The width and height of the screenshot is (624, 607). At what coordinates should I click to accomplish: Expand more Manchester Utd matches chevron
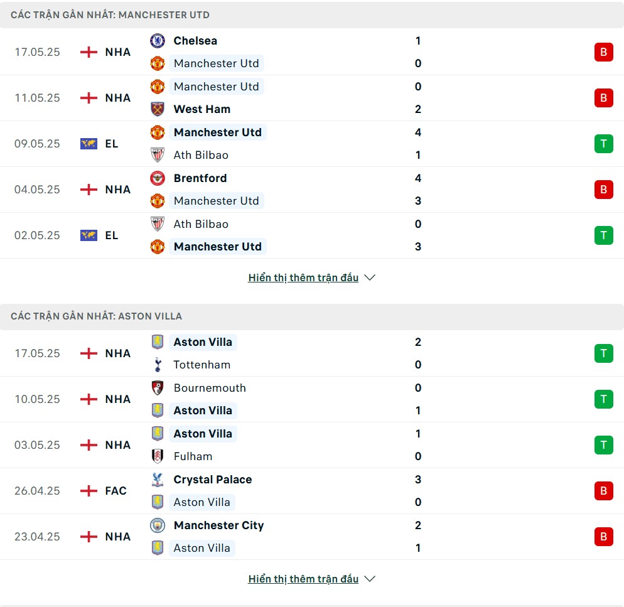(370, 277)
